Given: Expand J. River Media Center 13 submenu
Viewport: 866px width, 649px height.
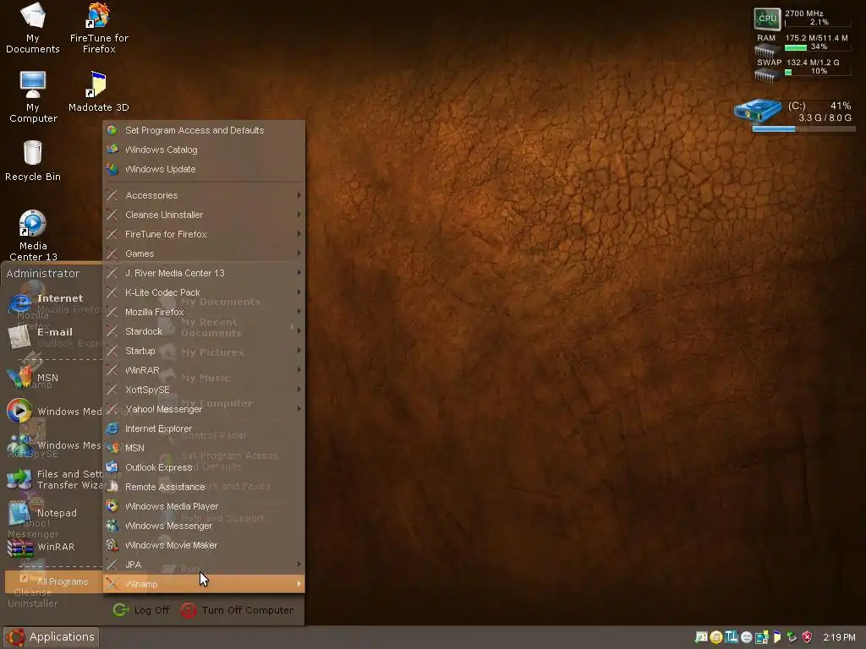Looking at the screenshot, I should coord(204,273).
